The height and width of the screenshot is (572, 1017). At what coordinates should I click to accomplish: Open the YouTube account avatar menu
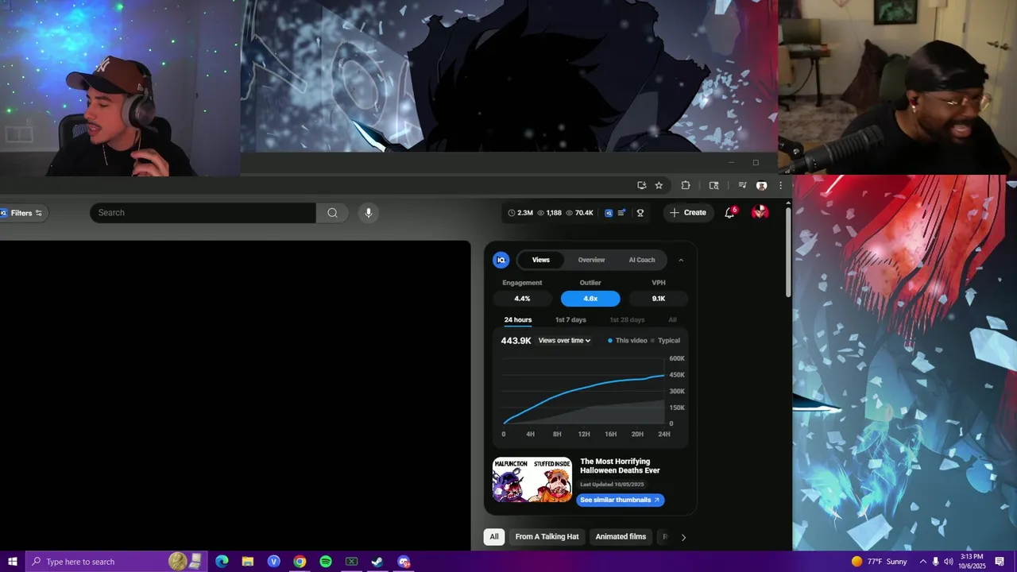760,212
